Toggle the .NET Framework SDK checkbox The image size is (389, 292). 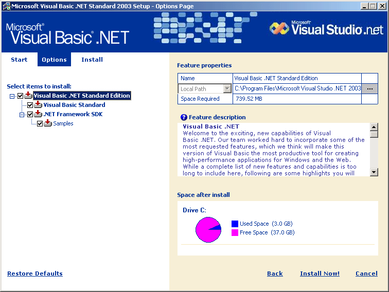pos(30,114)
